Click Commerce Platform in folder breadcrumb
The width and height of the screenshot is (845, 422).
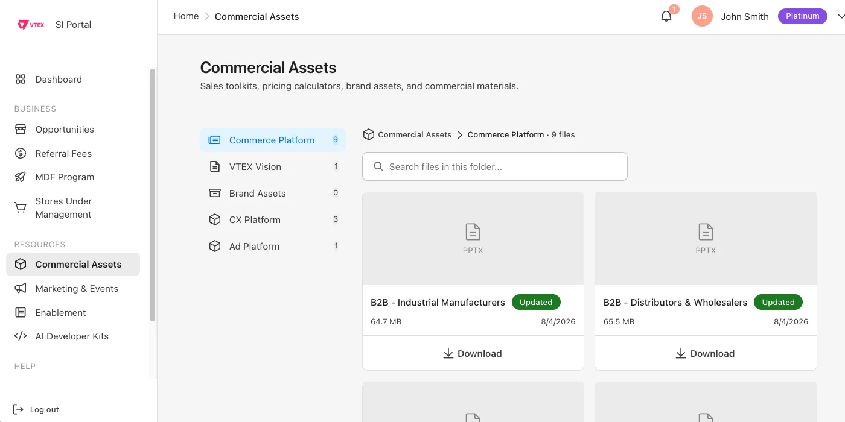tap(506, 134)
